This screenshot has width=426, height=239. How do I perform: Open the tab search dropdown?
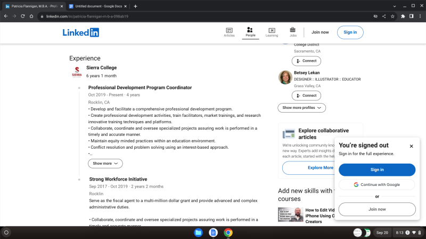pos(395,6)
